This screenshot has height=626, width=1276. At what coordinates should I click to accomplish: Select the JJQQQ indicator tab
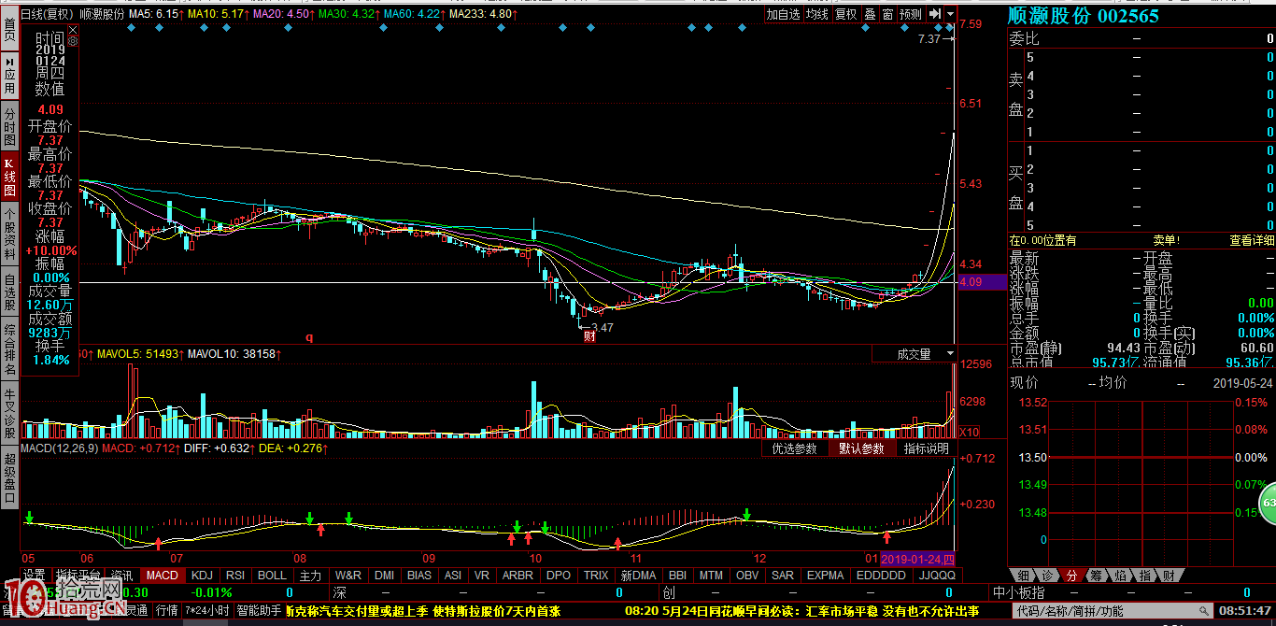(937, 575)
